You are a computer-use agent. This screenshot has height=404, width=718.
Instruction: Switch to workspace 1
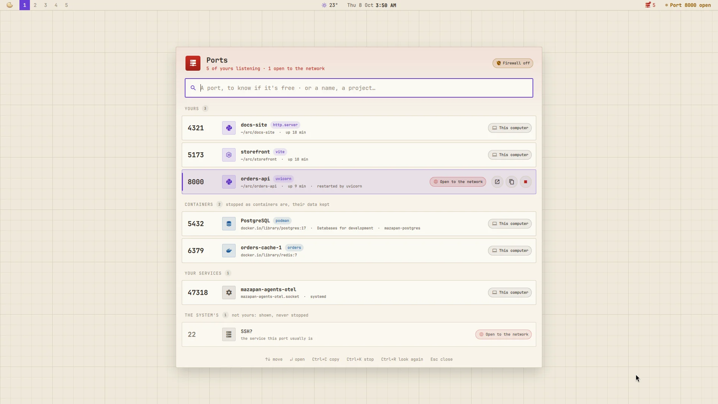click(25, 5)
